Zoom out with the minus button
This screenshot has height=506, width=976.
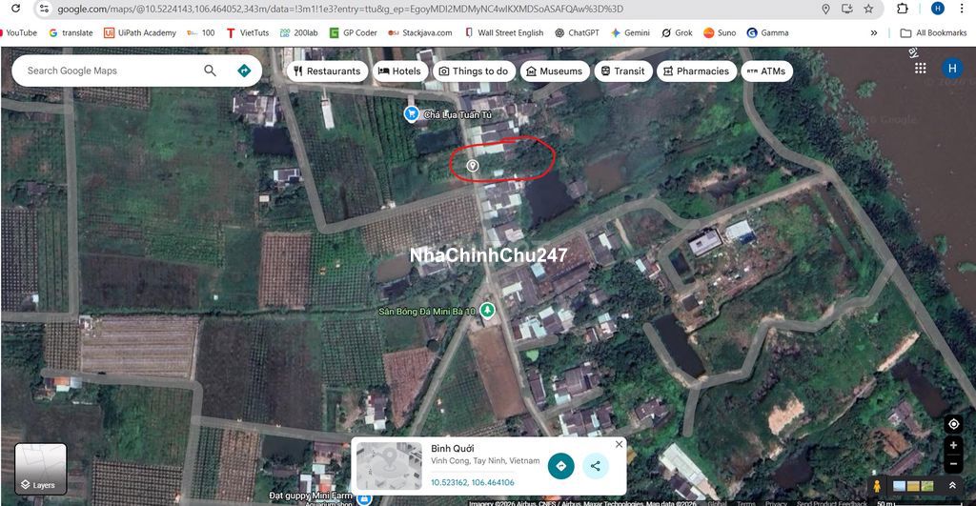coord(953,464)
